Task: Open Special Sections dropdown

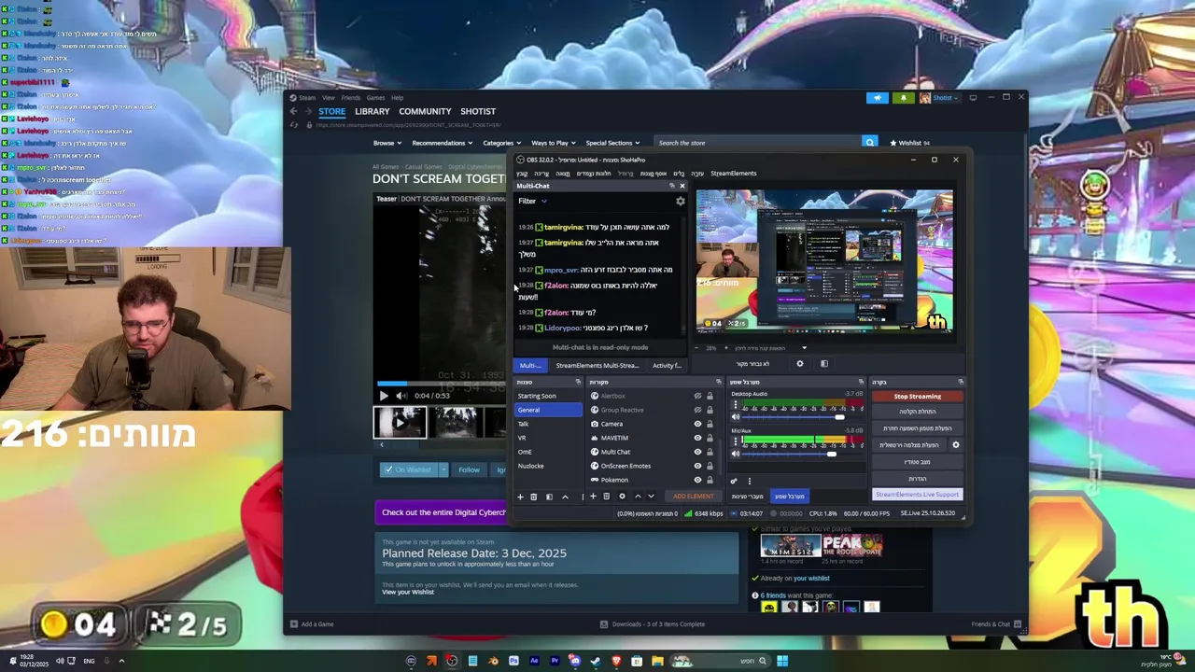Action: click(x=612, y=143)
